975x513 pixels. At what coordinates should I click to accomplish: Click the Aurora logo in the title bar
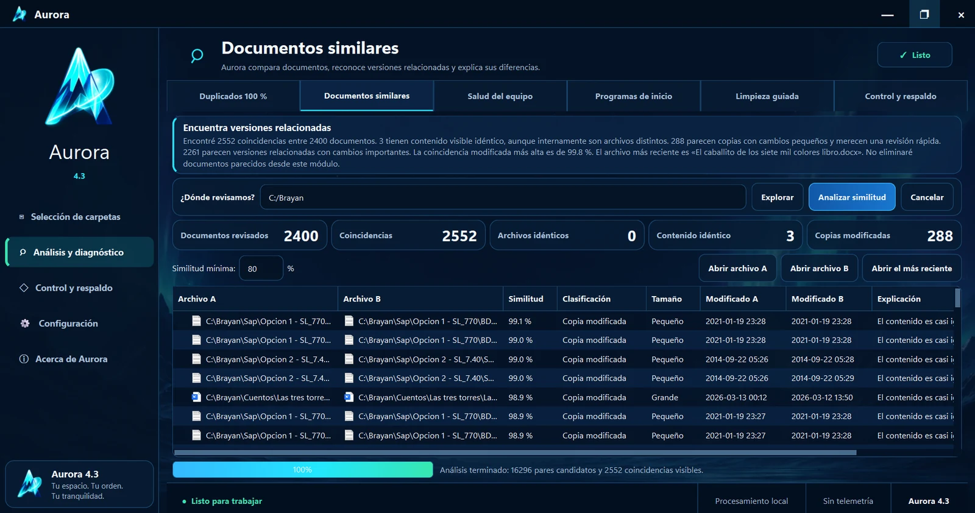coord(19,14)
